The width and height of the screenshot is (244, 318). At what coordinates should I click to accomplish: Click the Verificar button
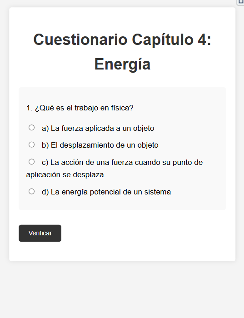tap(40, 233)
